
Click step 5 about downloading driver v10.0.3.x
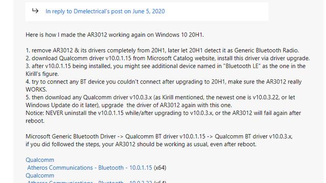click(160, 101)
